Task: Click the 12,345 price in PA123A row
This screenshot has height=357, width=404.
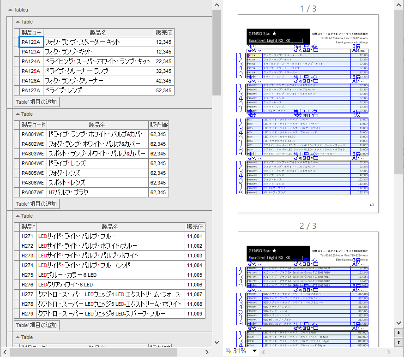Action: [164, 52]
